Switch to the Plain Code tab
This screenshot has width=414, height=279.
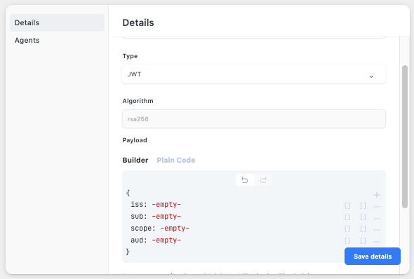pyautogui.click(x=176, y=160)
